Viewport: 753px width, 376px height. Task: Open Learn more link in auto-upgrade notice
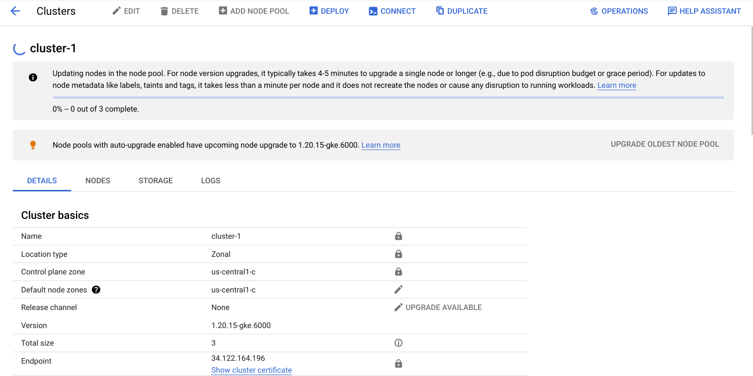[381, 145]
